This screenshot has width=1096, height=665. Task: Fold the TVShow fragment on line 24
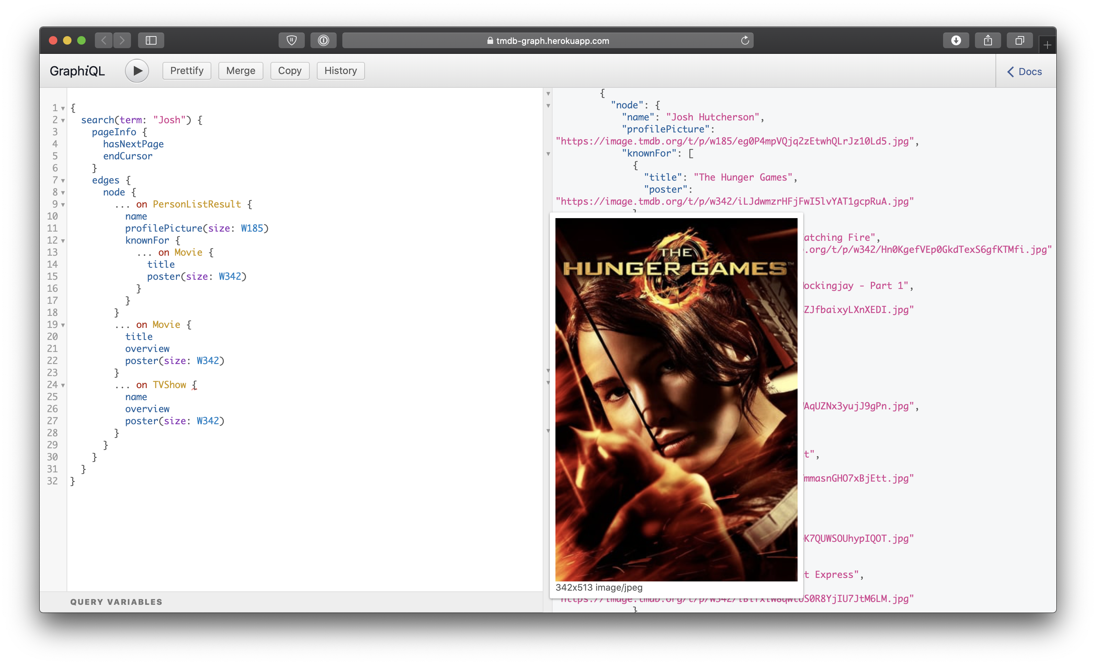point(63,385)
